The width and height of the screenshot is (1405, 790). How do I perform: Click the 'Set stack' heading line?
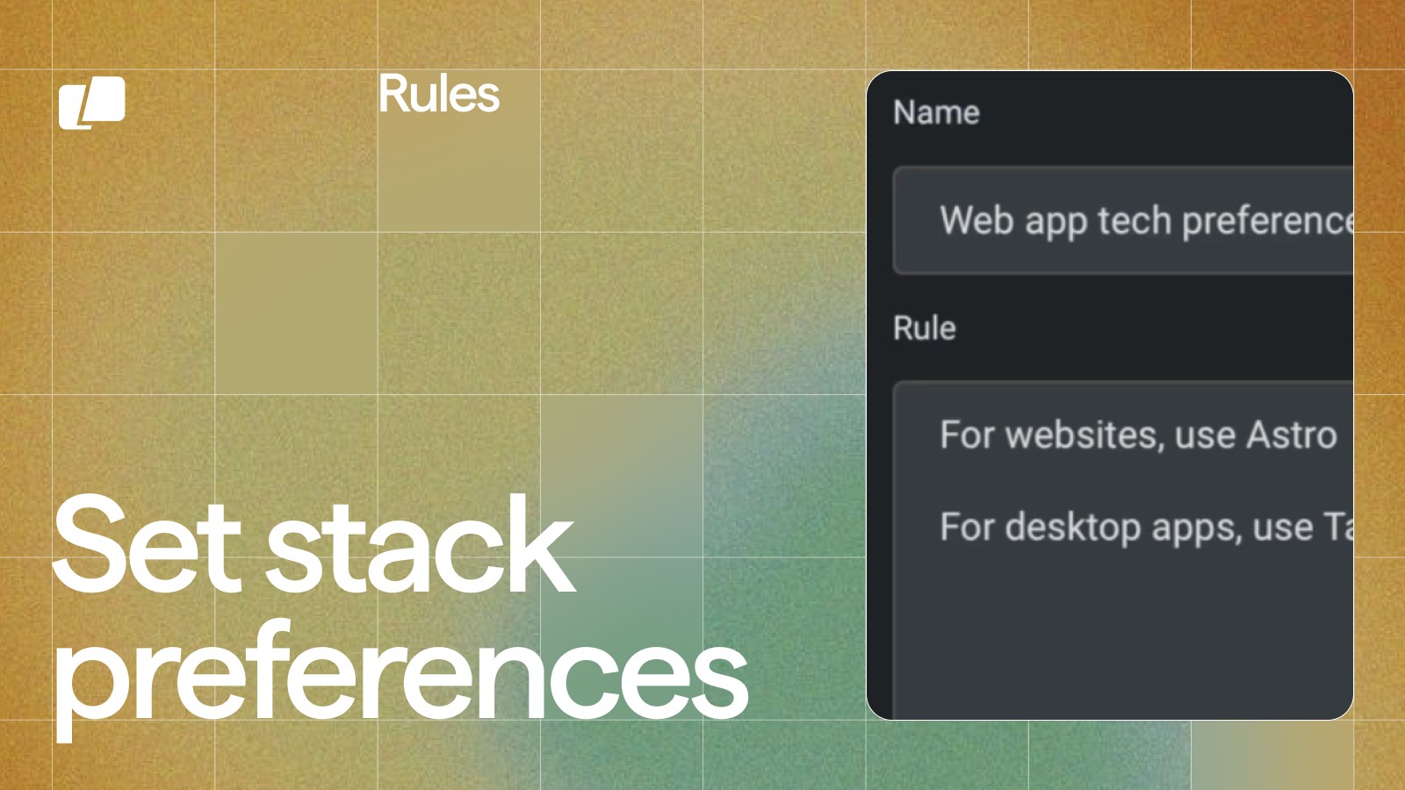pos(313,546)
